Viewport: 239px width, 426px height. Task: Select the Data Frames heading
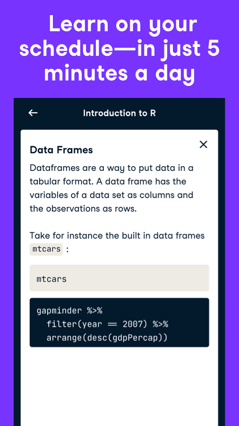tap(61, 150)
